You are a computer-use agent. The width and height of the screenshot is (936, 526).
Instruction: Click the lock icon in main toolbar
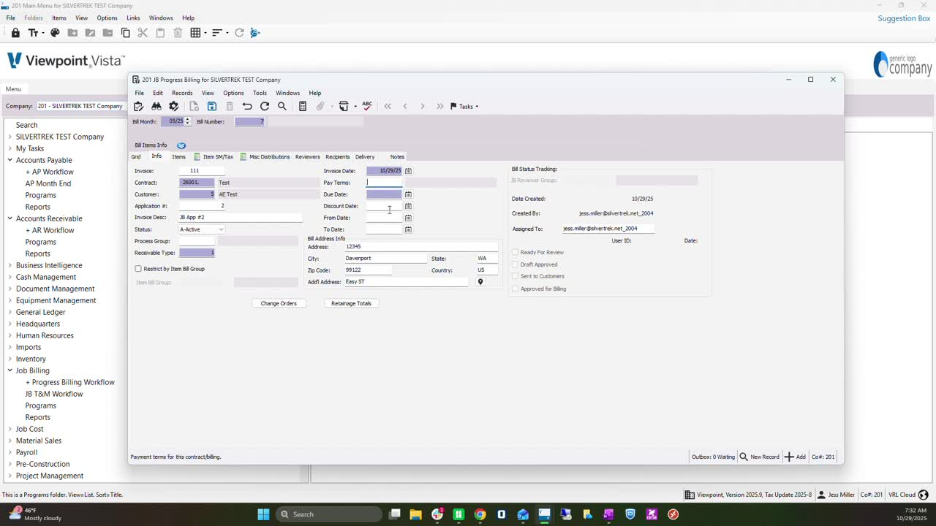pos(15,33)
